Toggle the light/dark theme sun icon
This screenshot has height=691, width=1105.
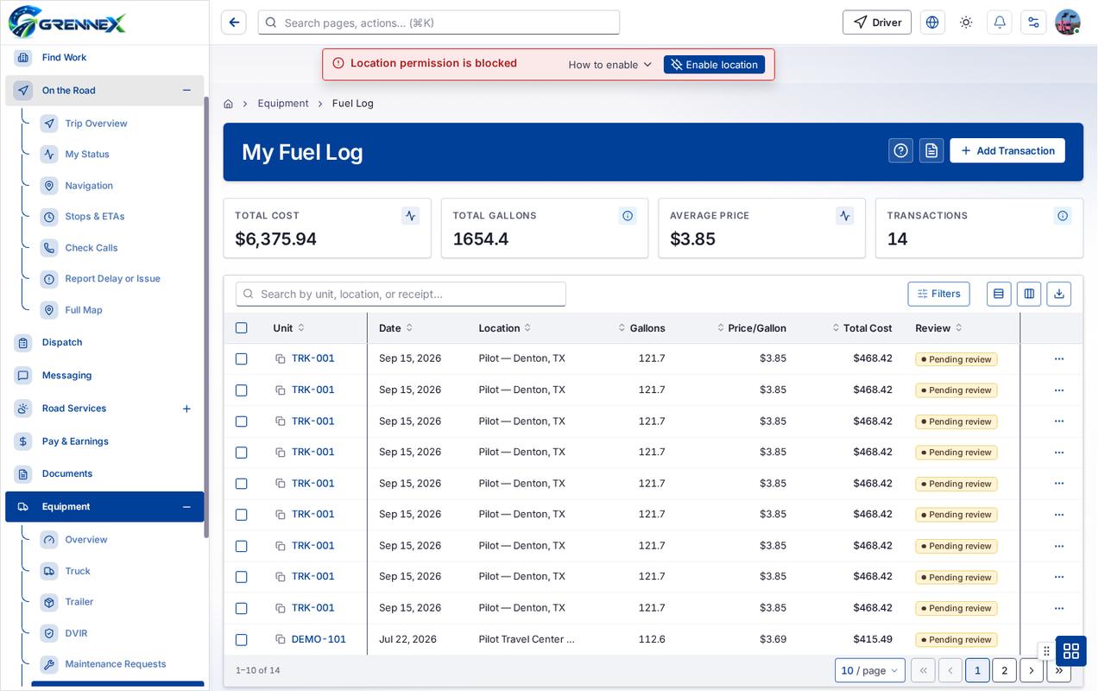click(x=966, y=22)
